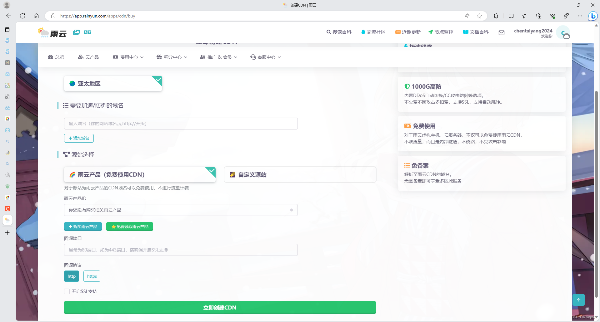Open browser settings and more menu
The width and height of the screenshot is (600, 322).
coord(580,16)
